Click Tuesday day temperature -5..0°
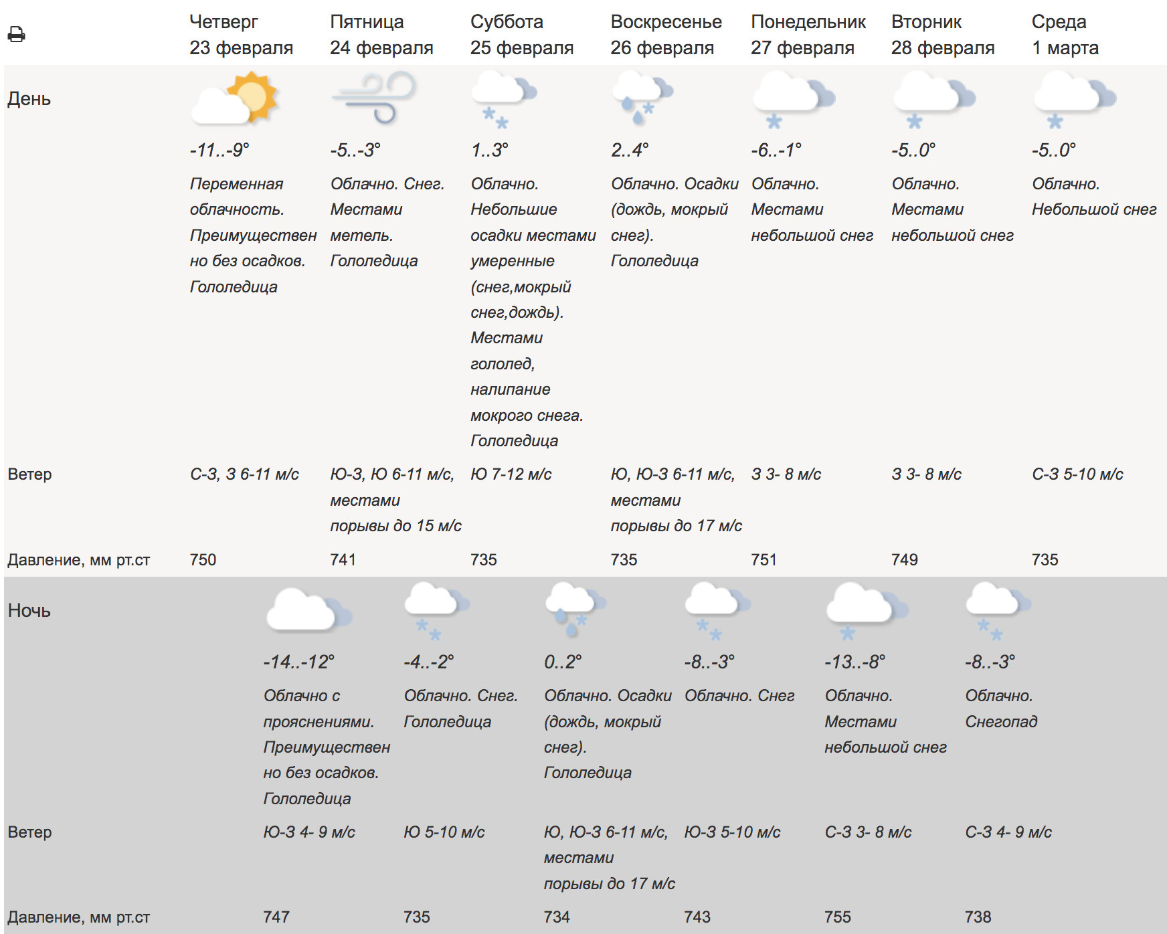The width and height of the screenshot is (1167, 934). [913, 150]
